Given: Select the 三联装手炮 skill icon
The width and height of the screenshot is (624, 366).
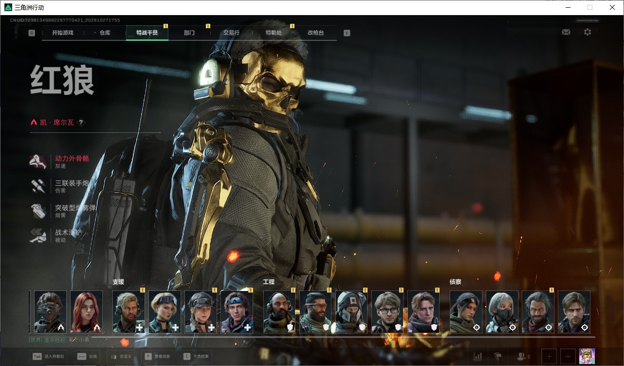Looking at the screenshot, I should point(38,186).
